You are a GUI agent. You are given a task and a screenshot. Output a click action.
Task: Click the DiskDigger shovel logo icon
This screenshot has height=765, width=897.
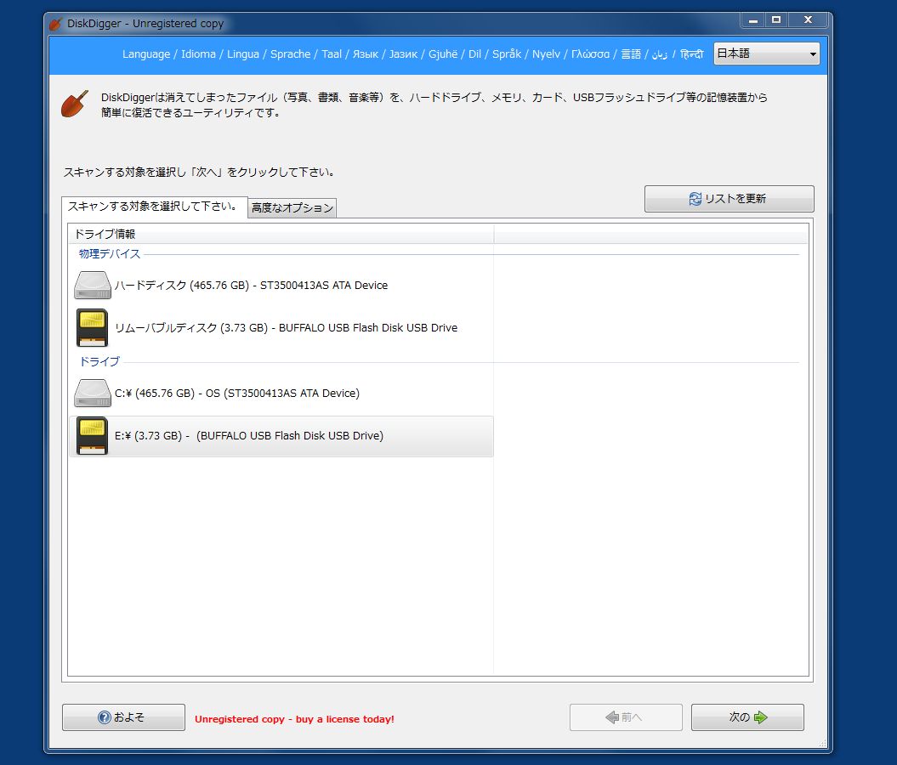click(75, 104)
